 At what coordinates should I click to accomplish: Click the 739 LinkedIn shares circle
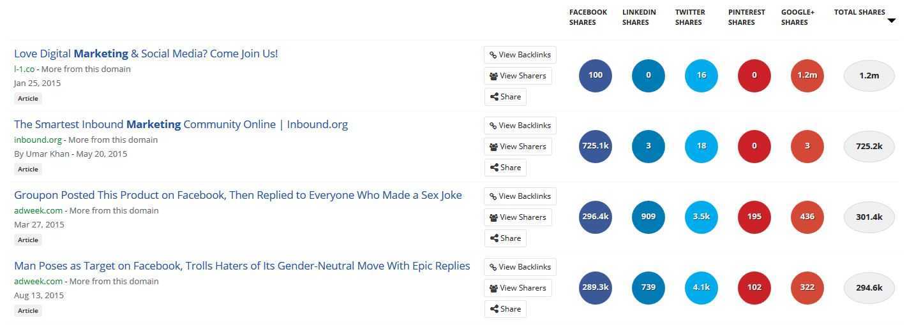pyautogui.click(x=648, y=287)
